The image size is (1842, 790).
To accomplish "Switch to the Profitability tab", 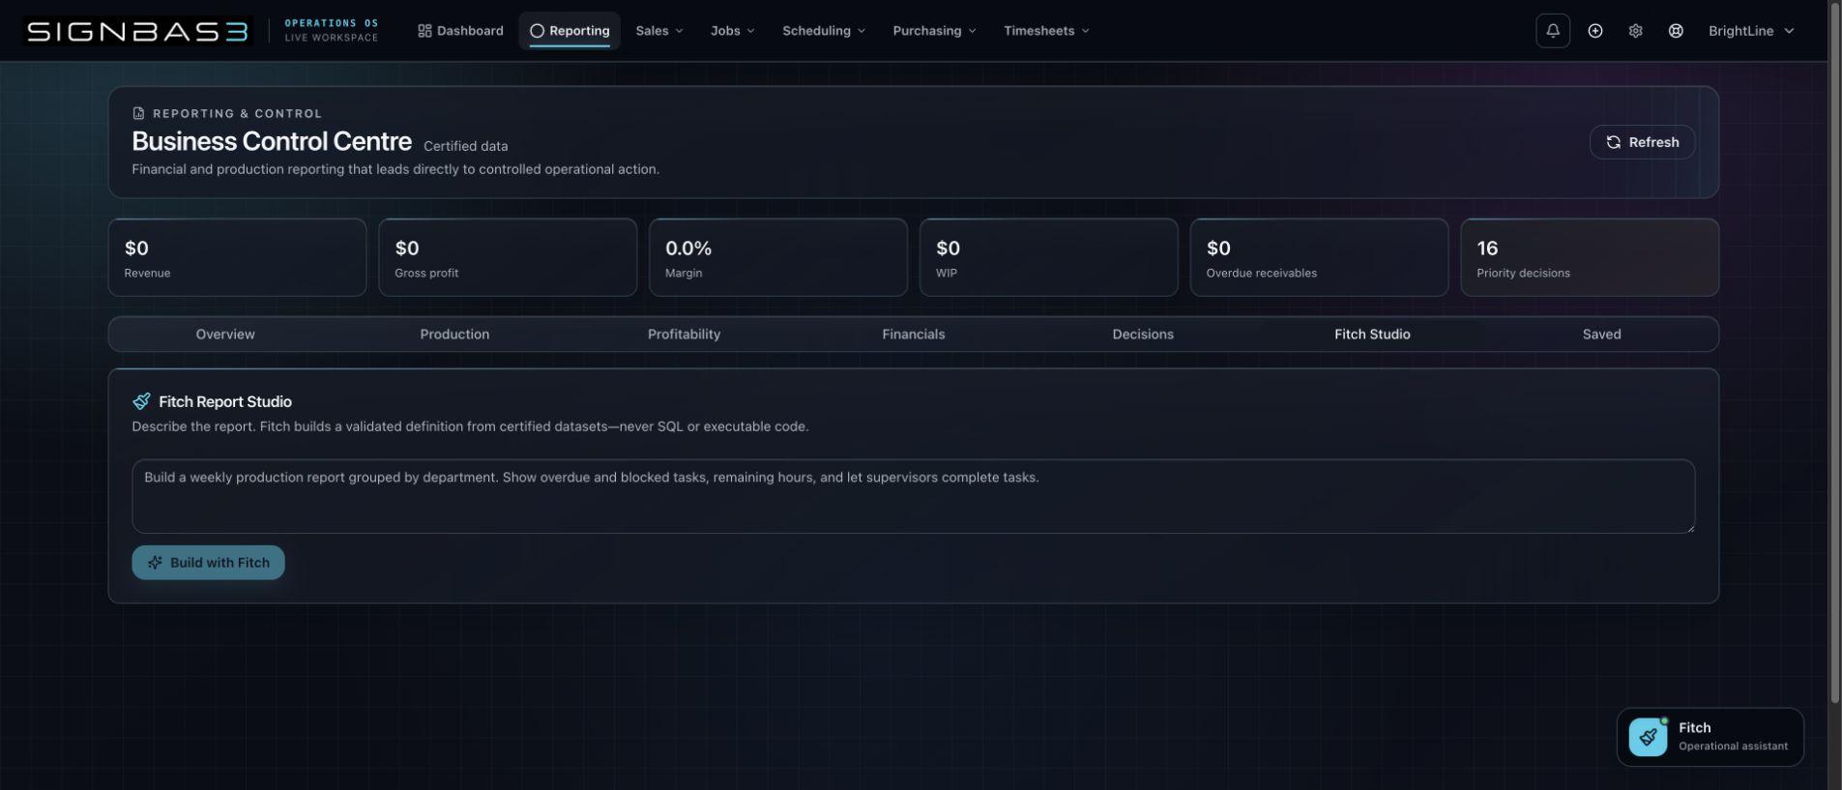I will click(684, 335).
